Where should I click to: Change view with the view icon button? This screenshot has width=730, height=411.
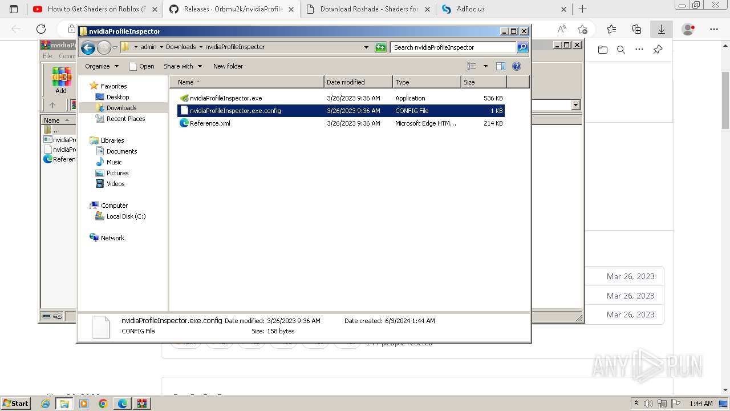[472, 66]
